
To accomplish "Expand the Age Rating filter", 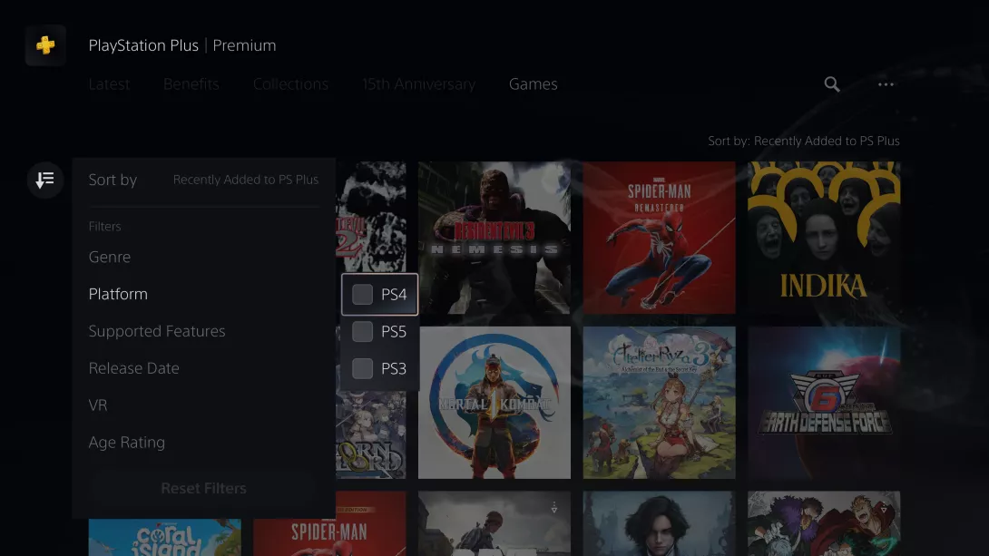I will pos(127,442).
